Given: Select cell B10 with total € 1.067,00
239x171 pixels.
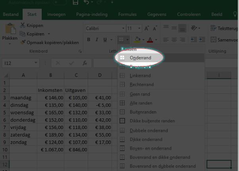Looking at the screenshot, I should coord(50,150).
